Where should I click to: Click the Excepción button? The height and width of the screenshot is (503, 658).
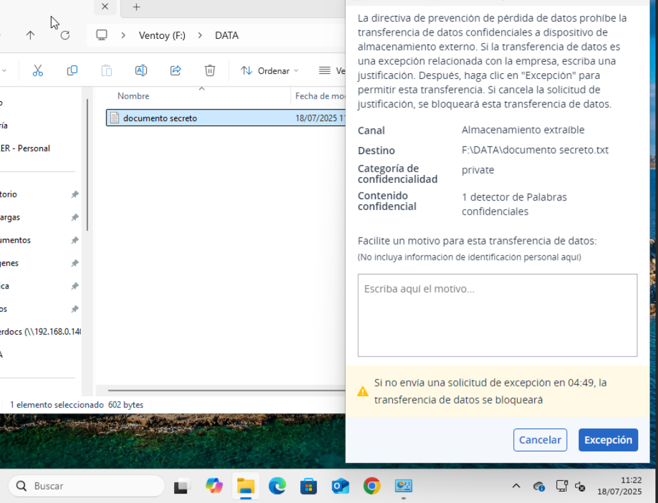coord(608,440)
